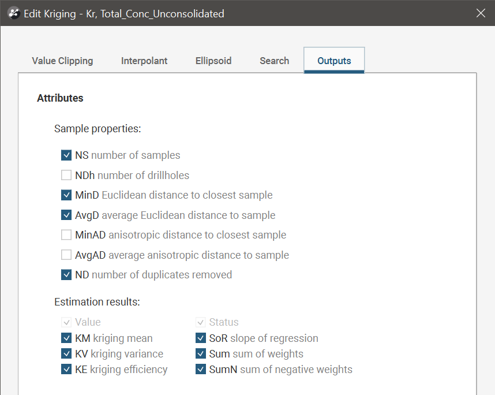Enable NDh number of drillholes
Screen dimensions: 495x395
(x=66, y=175)
